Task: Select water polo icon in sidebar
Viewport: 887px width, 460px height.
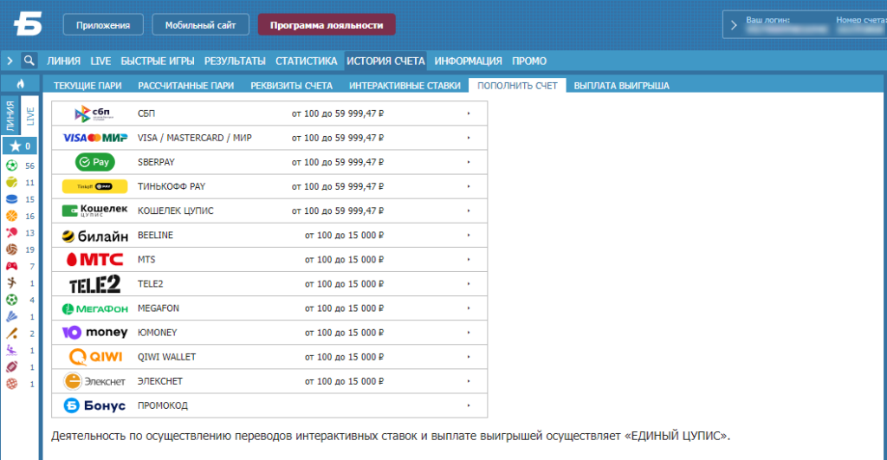Action: pyautogui.click(x=12, y=350)
